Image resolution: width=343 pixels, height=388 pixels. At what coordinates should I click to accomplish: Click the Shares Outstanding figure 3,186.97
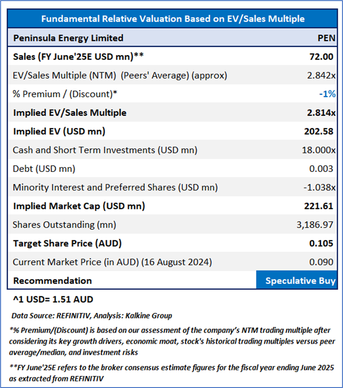(315, 225)
